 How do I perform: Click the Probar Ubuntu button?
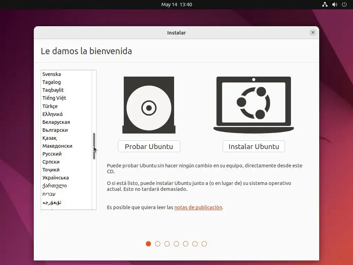pos(149,146)
